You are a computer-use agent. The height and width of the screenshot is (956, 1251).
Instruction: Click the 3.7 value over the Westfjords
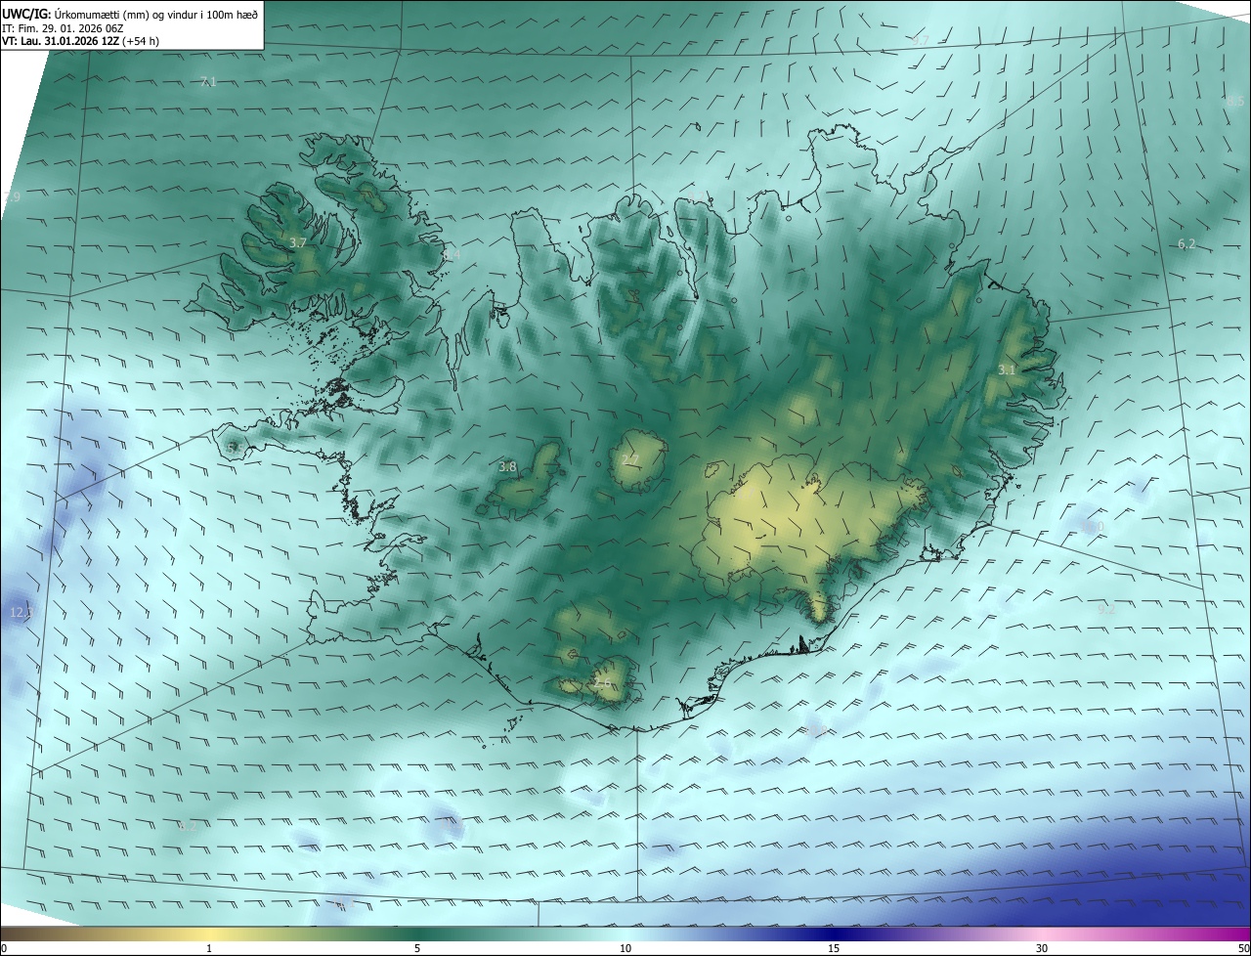(298, 241)
